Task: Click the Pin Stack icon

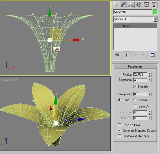Action: click(117, 55)
